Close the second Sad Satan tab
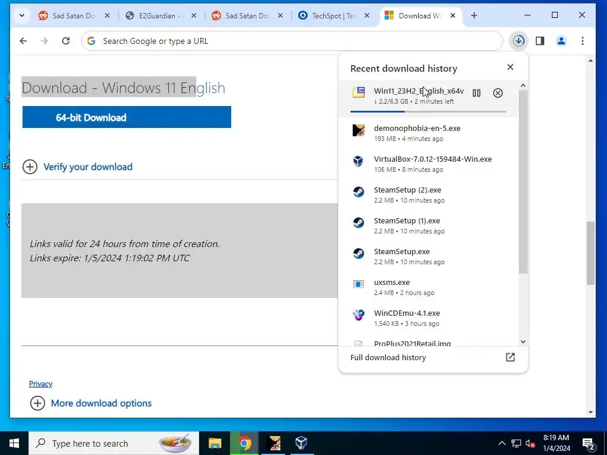The height and width of the screenshot is (455, 607). pyautogui.click(x=280, y=15)
